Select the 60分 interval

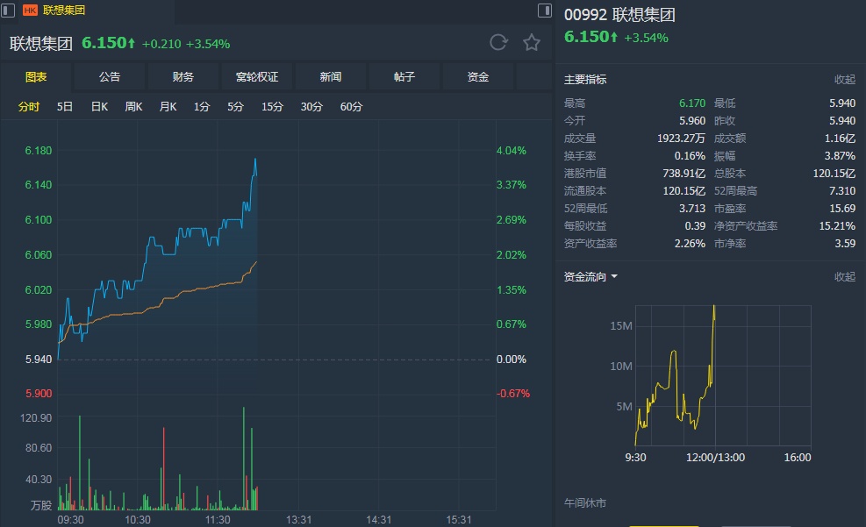tap(351, 106)
